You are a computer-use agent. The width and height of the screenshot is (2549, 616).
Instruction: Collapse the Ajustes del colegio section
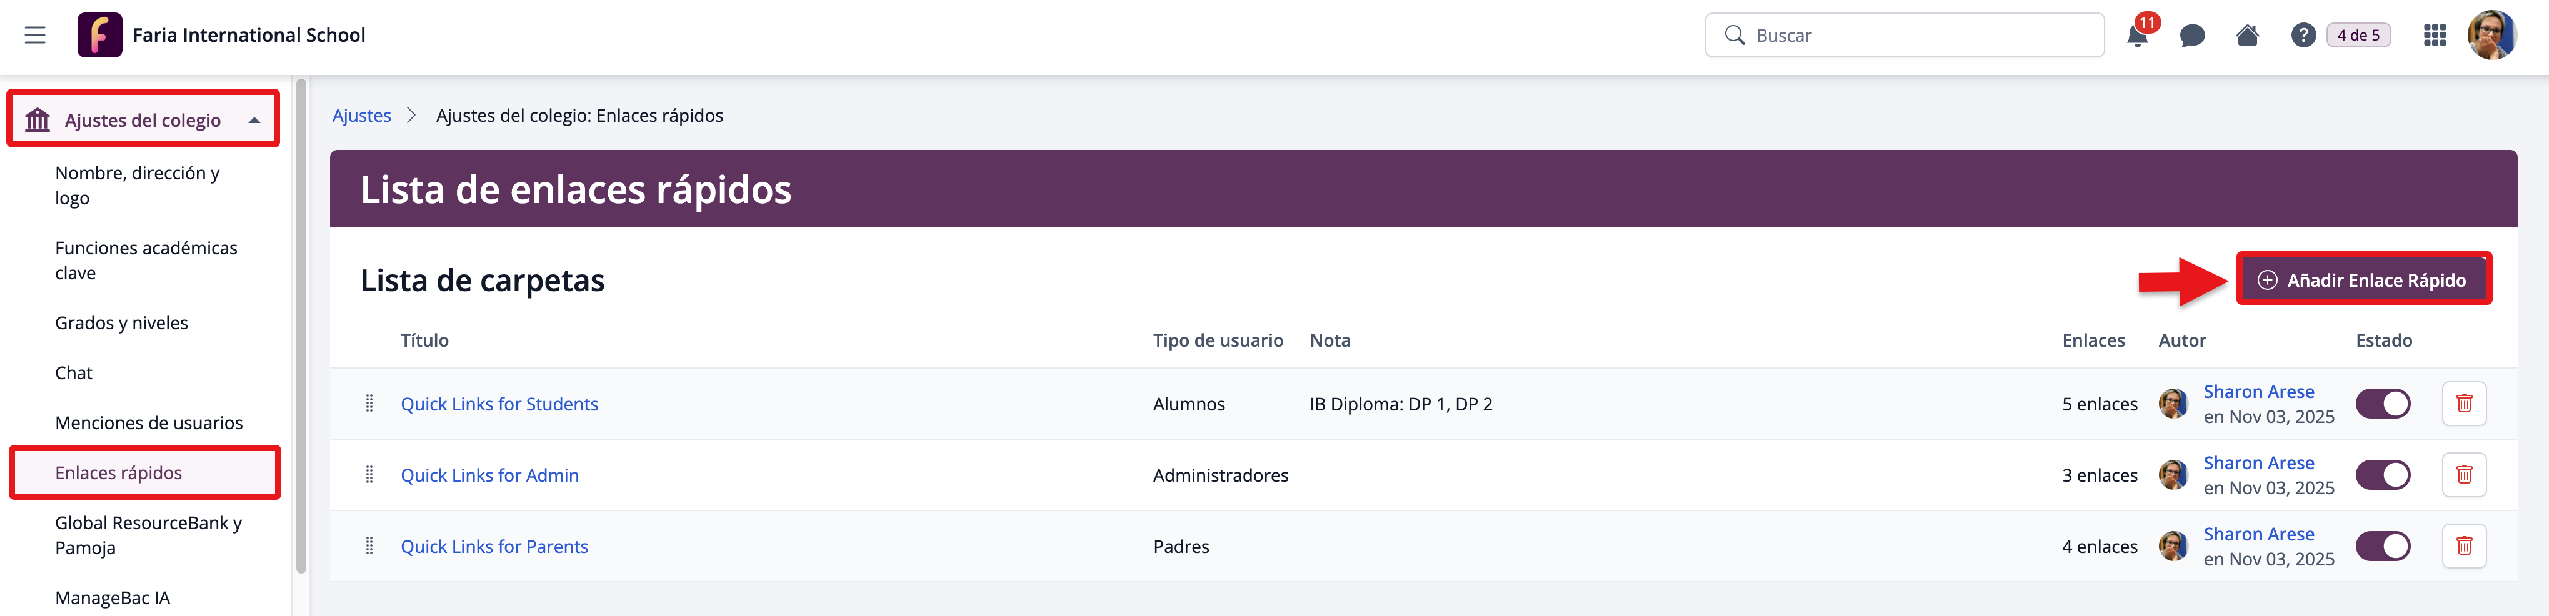(254, 121)
